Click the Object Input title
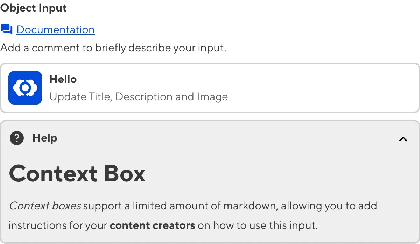This screenshot has width=420, height=244. (33, 8)
